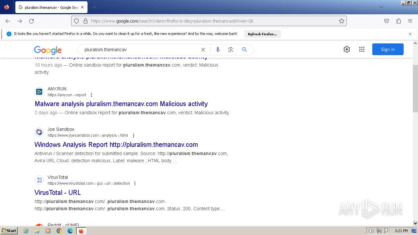This screenshot has height=235, width=418.
Task: Click the Firefox View icon
Action: [7, 7]
